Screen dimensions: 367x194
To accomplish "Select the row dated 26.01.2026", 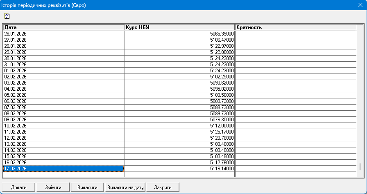I will pos(63,34).
